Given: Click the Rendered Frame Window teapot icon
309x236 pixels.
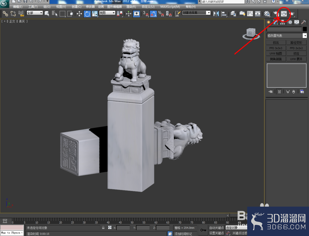Looking at the screenshot, I should tap(284, 14).
